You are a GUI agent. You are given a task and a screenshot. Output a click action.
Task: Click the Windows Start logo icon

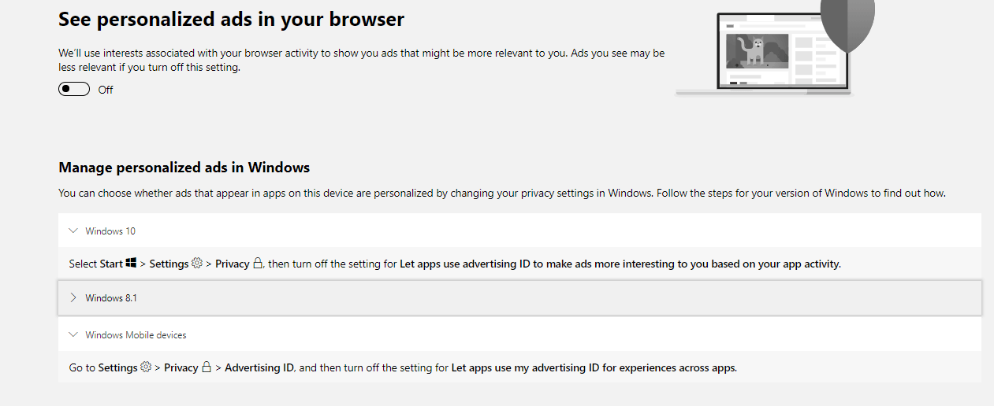pyautogui.click(x=131, y=264)
